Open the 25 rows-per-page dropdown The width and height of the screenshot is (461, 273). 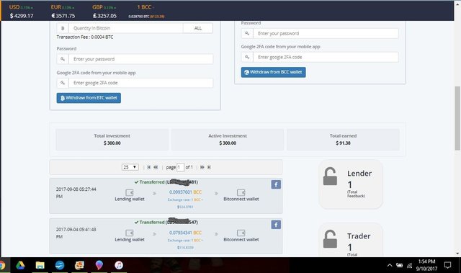(x=130, y=167)
